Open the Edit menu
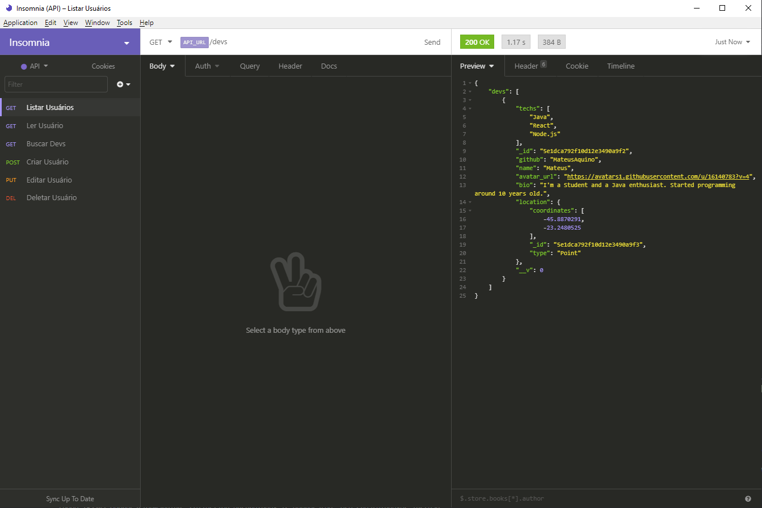 (x=50, y=23)
